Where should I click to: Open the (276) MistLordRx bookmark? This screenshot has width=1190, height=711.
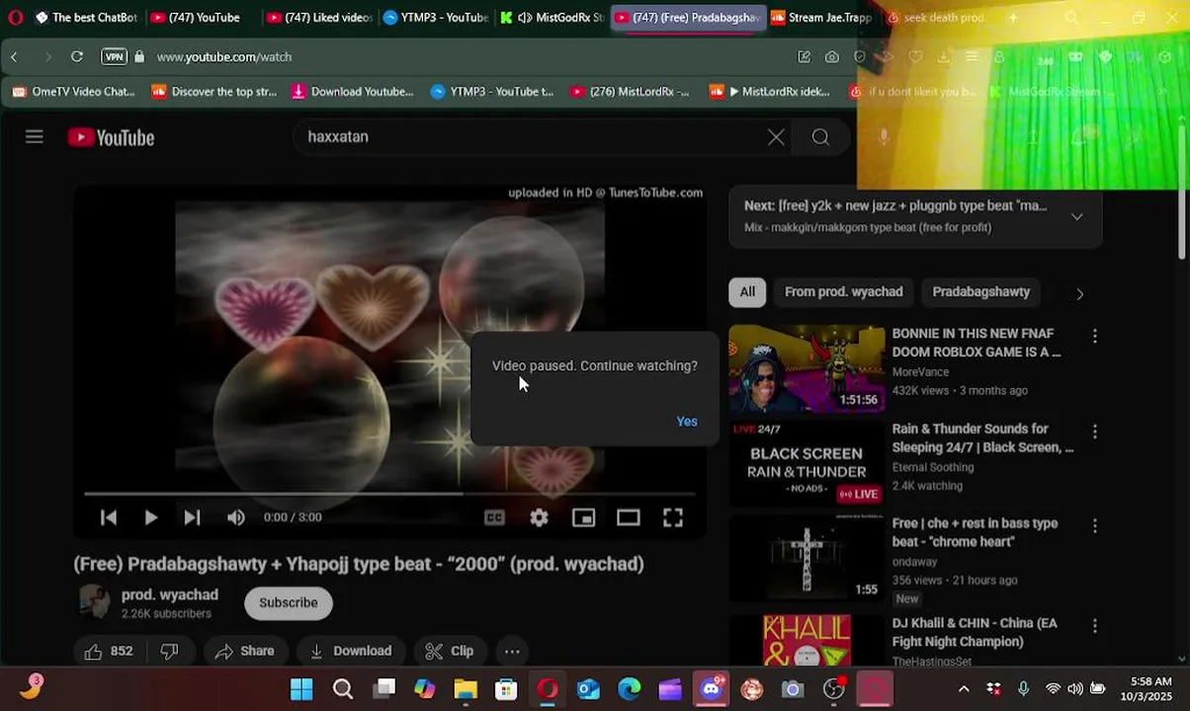tap(631, 92)
